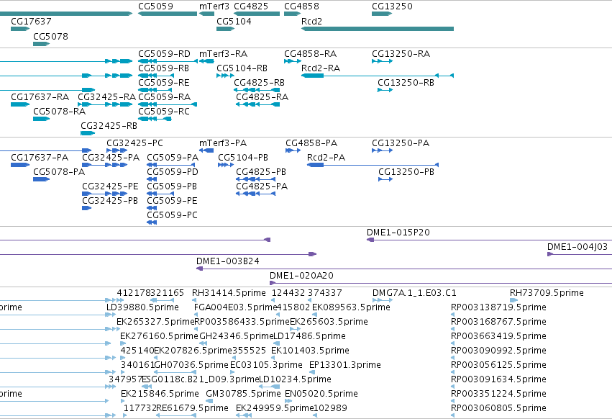This screenshot has width=612, height=419.
Task: Select the CG4825-RA transcript
Action: pyautogui.click(x=257, y=104)
